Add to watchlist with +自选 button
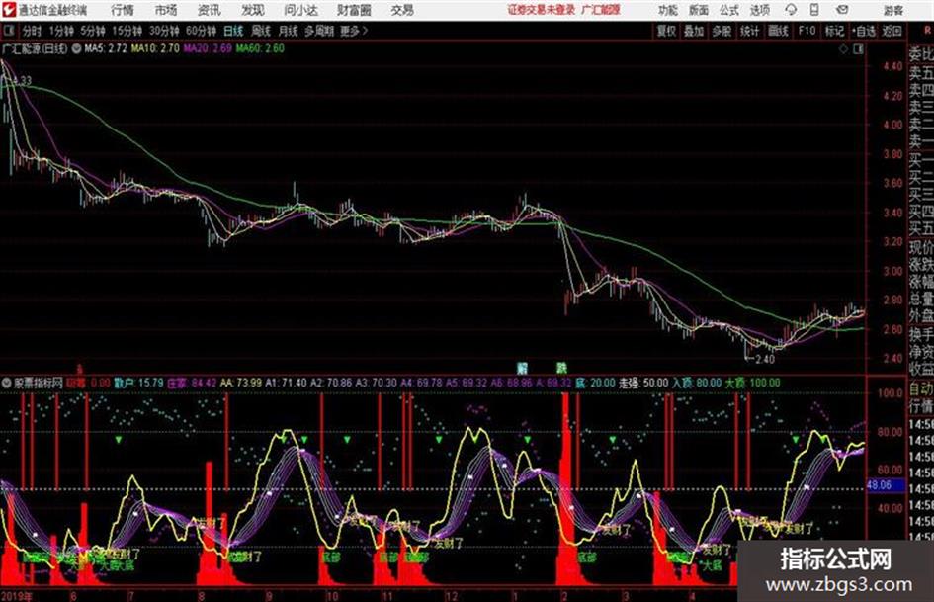 click(864, 31)
